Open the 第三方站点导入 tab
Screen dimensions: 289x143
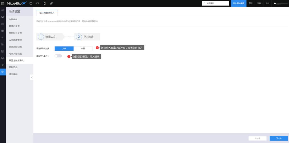(47, 13)
